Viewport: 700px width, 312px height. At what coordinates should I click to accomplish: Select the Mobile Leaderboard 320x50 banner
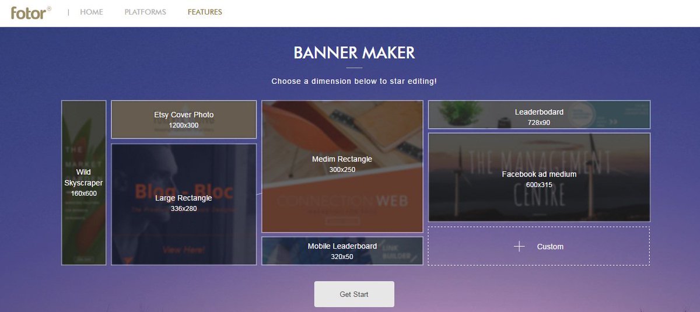click(342, 251)
